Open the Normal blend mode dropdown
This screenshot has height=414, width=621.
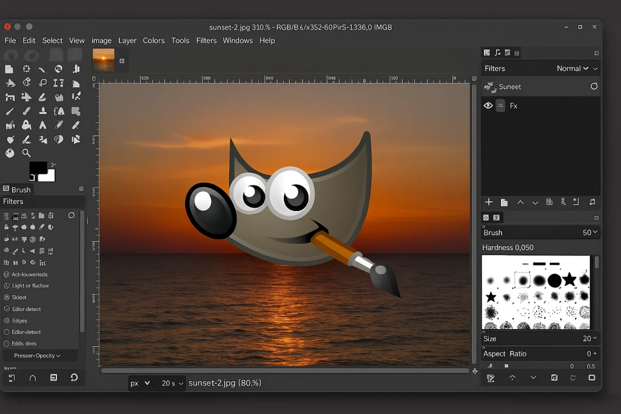(572, 68)
